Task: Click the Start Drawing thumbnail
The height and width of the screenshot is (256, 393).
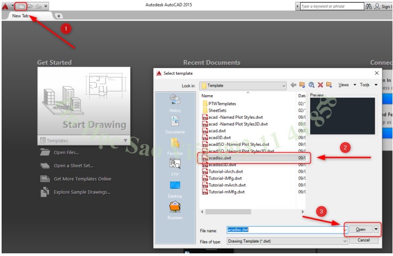Action: 84,101
